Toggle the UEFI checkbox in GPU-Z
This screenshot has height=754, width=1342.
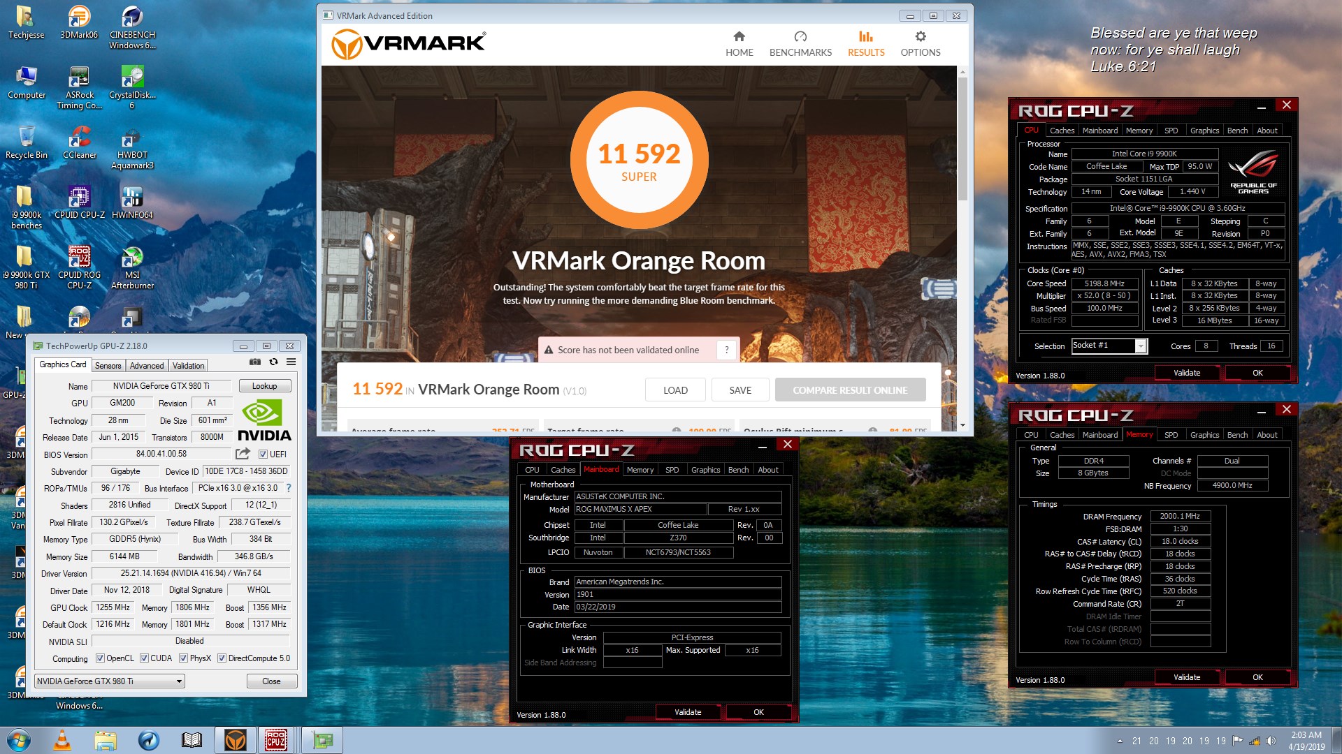[x=264, y=454]
